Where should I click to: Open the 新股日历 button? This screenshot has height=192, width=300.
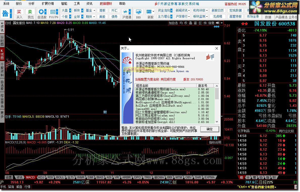pyautogui.click(x=218, y=11)
